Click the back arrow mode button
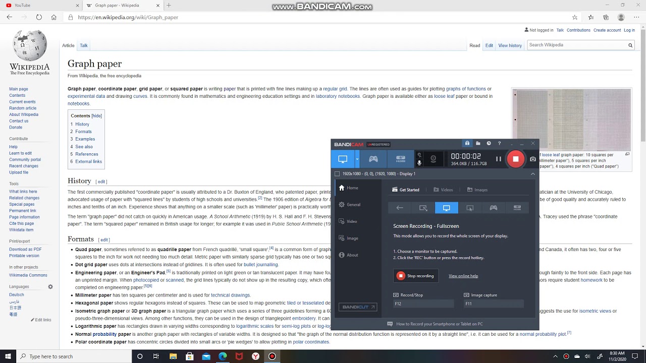Viewport: 646px width, 363px height. pos(400,208)
